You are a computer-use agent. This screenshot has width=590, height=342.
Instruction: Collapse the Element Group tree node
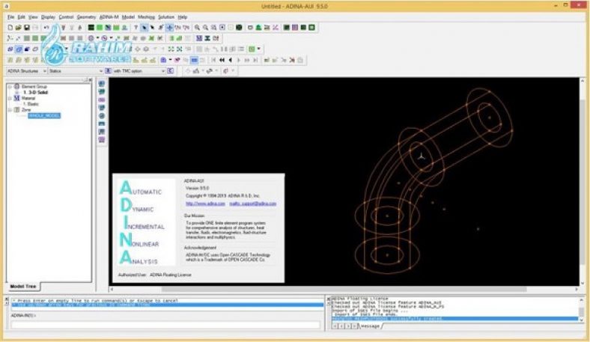point(10,87)
